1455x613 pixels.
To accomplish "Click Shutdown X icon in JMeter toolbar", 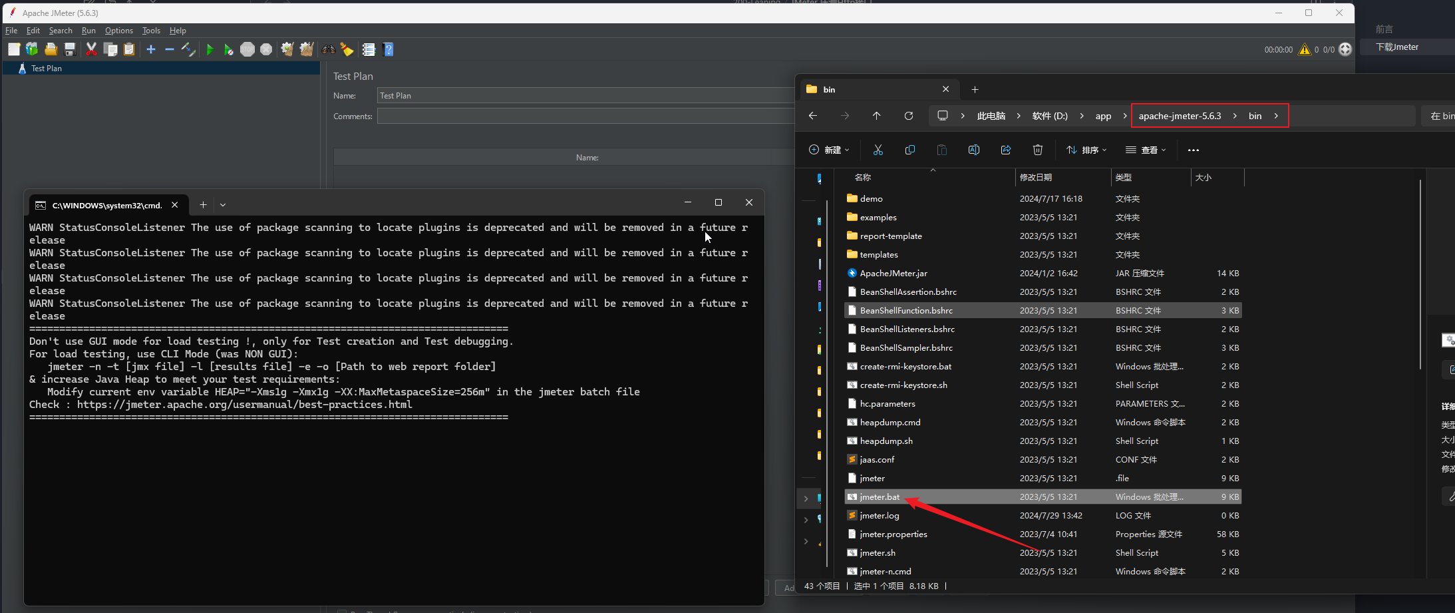I will coord(266,49).
